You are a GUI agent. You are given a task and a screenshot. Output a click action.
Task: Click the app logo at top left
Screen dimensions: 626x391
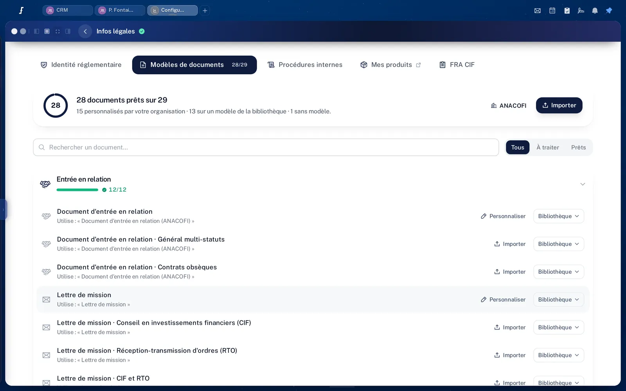(22, 11)
